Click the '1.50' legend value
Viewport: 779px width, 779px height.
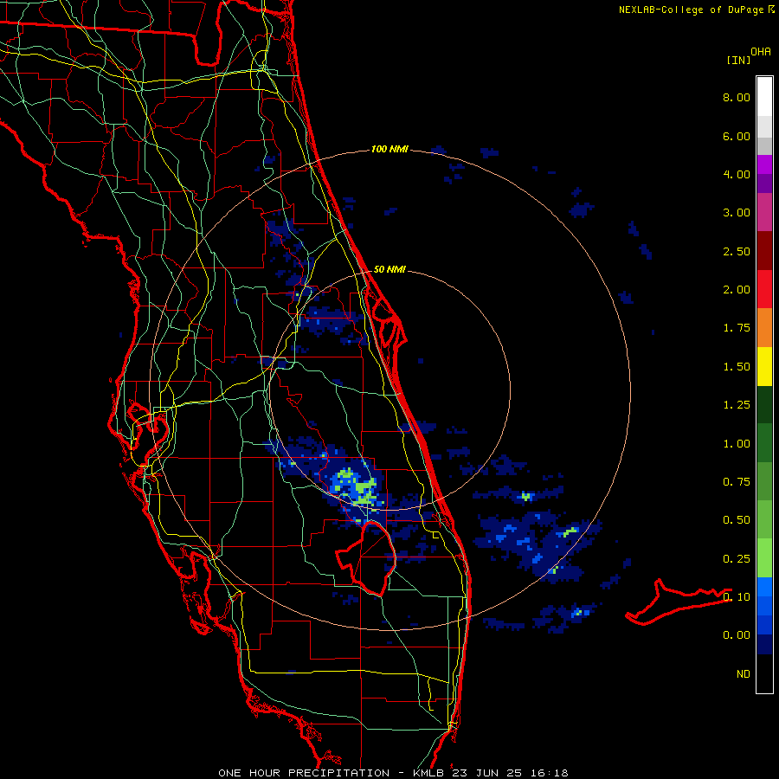click(737, 367)
